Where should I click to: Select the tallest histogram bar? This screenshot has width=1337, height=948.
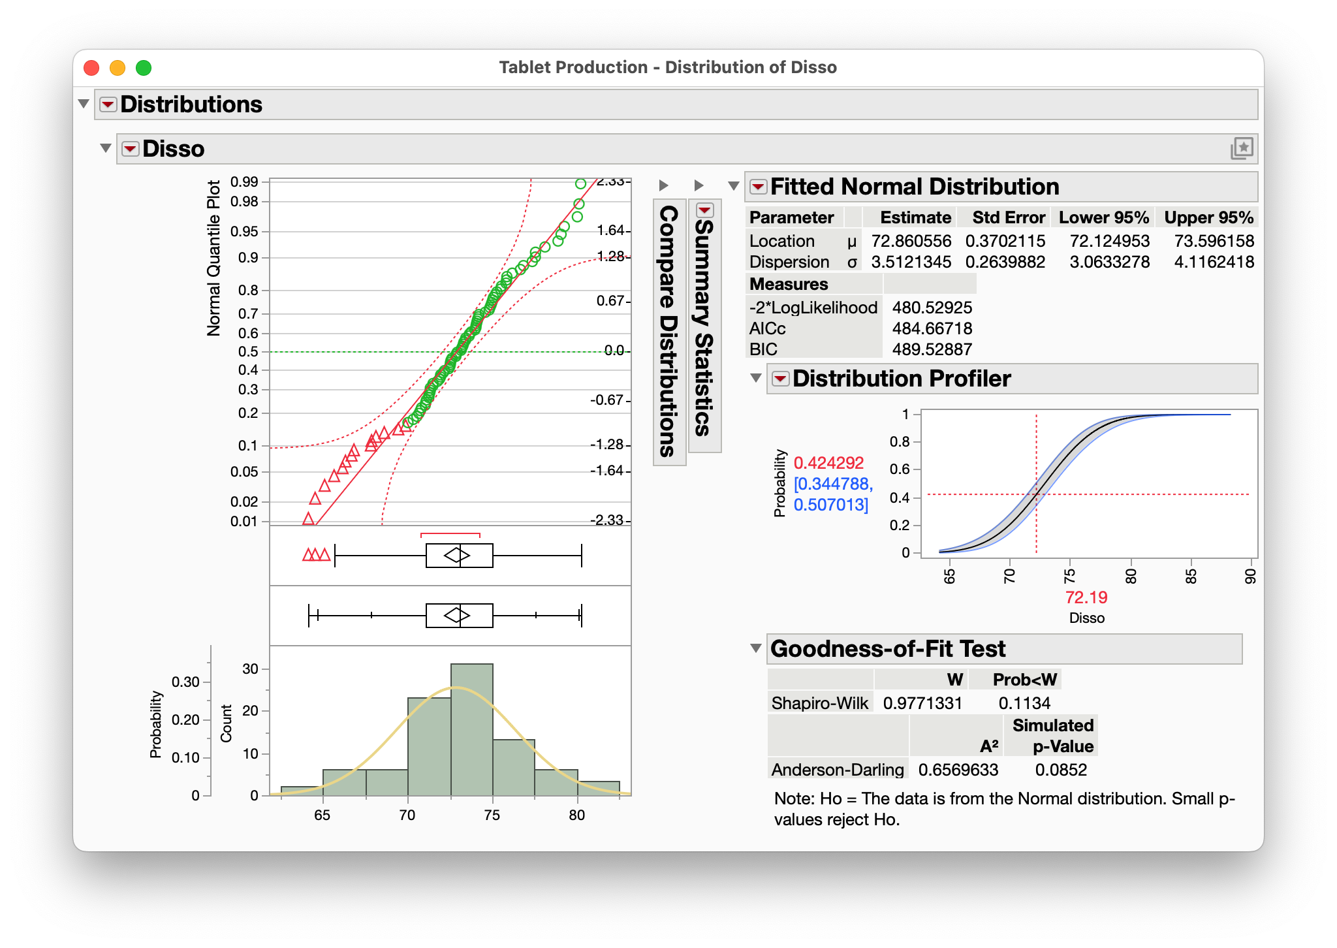click(471, 729)
